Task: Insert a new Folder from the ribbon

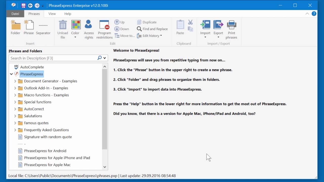Action: pyautogui.click(x=15, y=28)
